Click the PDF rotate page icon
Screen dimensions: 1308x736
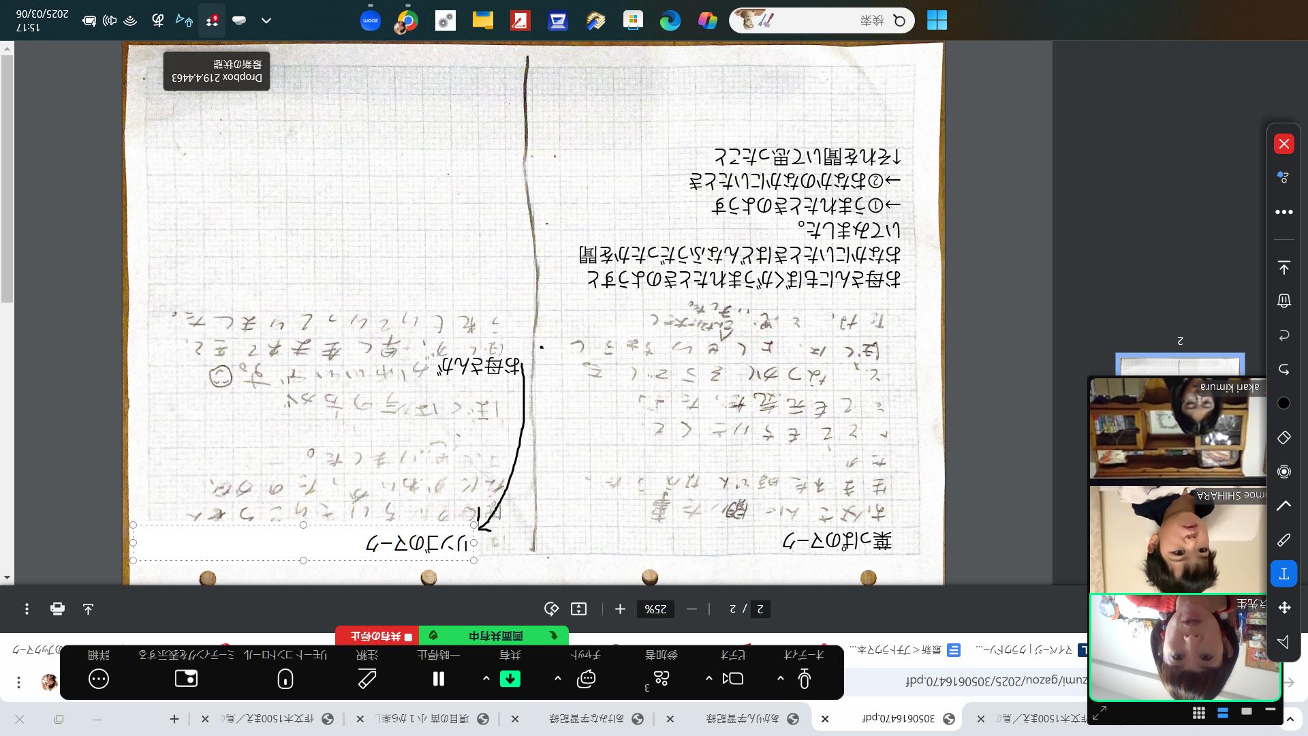pos(551,609)
